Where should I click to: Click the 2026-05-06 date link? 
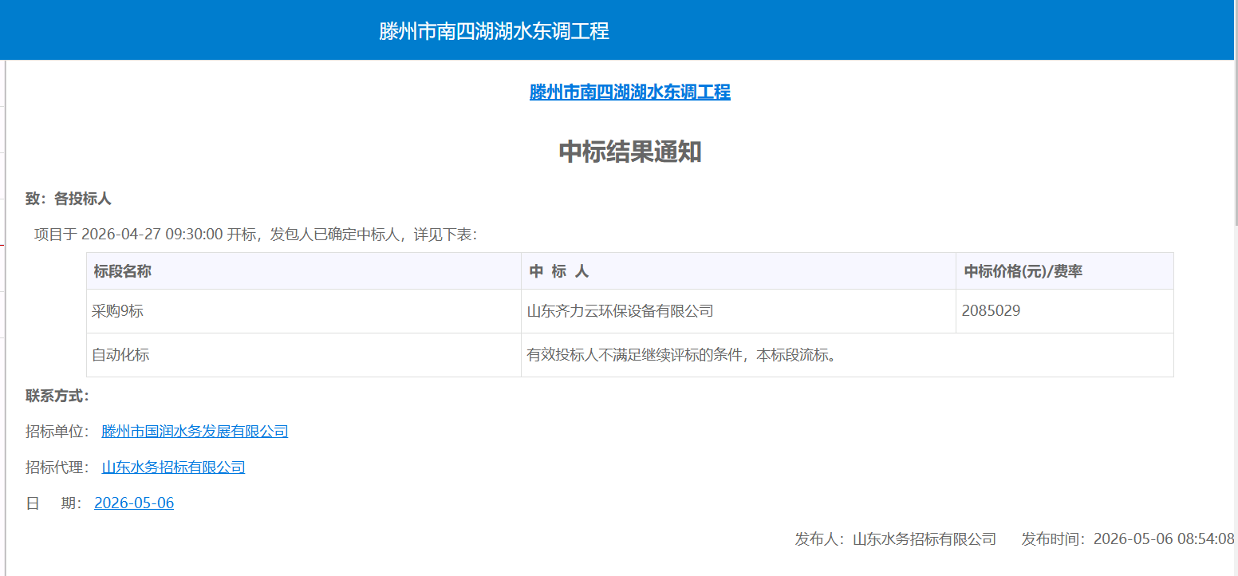pos(134,503)
